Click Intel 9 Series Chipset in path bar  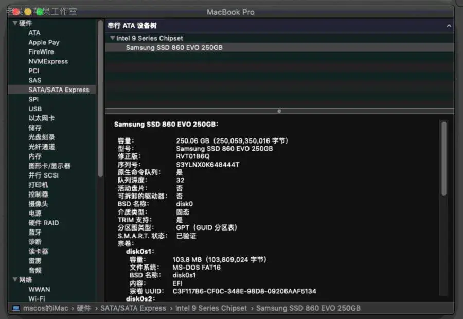pos(211,308)
